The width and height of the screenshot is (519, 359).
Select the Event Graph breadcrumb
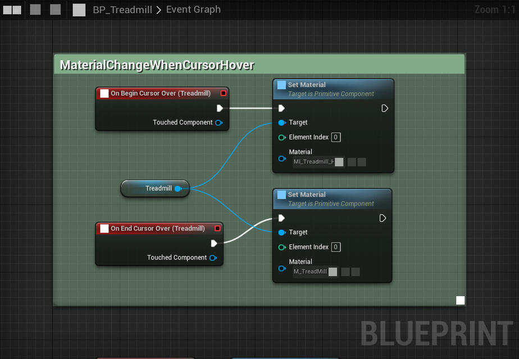click(193, 10)
